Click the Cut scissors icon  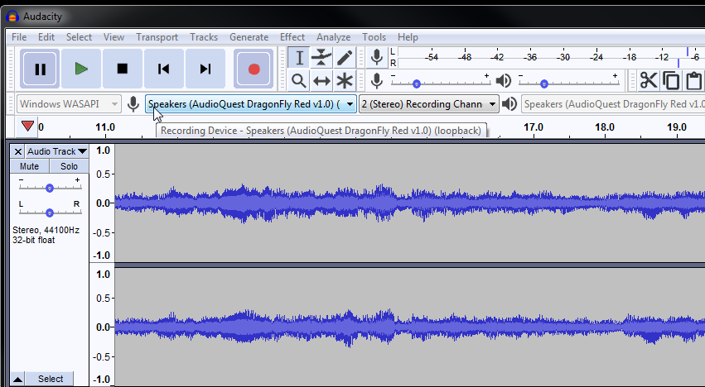pyautogui.click(x=649, y=81)
